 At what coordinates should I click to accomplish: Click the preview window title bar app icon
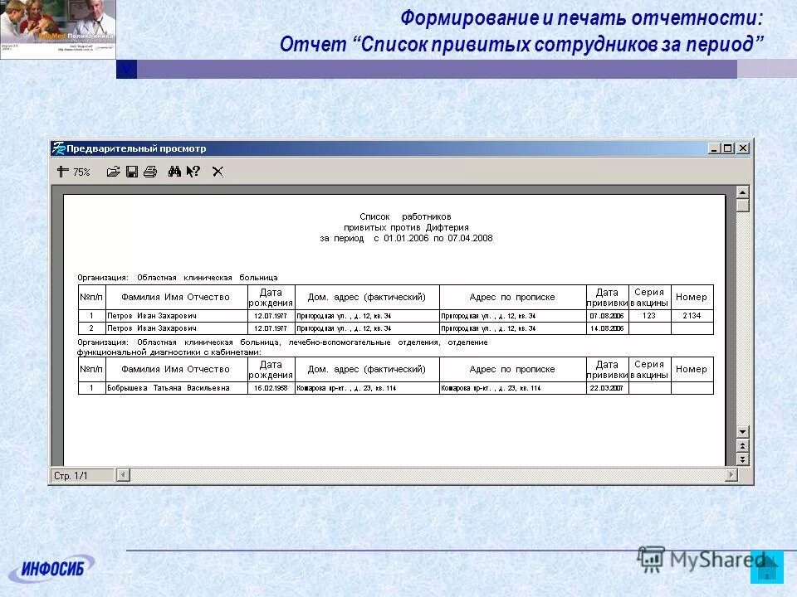pos(58,148)
